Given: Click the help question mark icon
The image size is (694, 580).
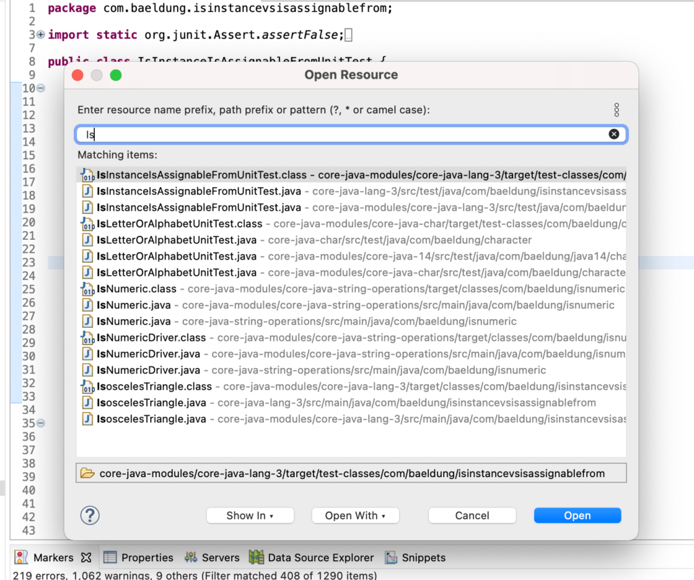Looking at the screenshot, I should (89, 515).
